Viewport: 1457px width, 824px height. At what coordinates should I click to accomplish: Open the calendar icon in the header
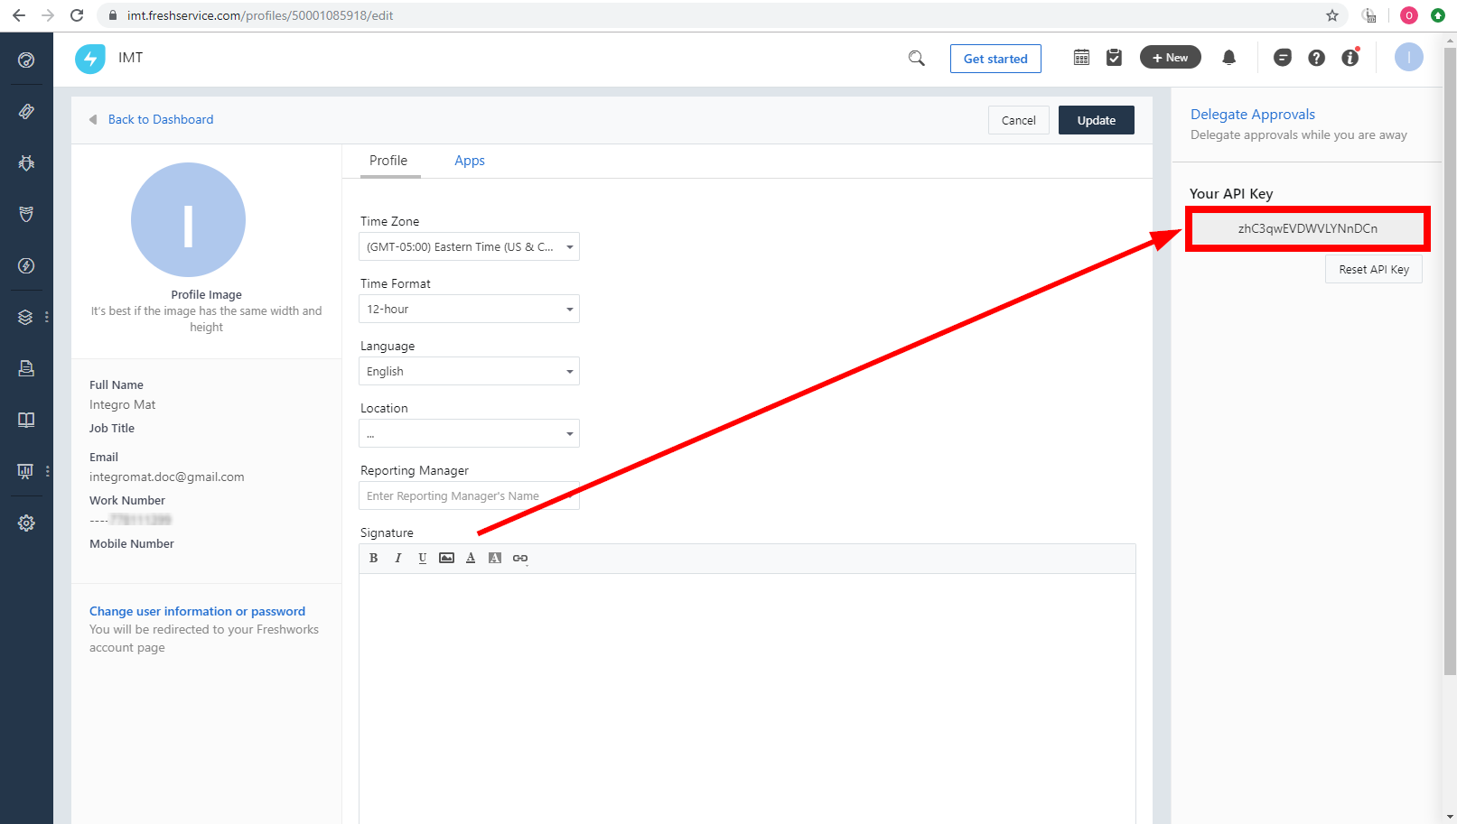pos(1081,58)
